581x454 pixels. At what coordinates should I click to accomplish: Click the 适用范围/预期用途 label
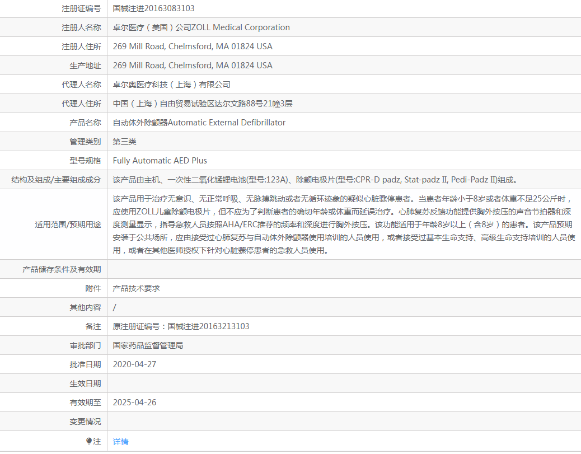tap(68, 224)
